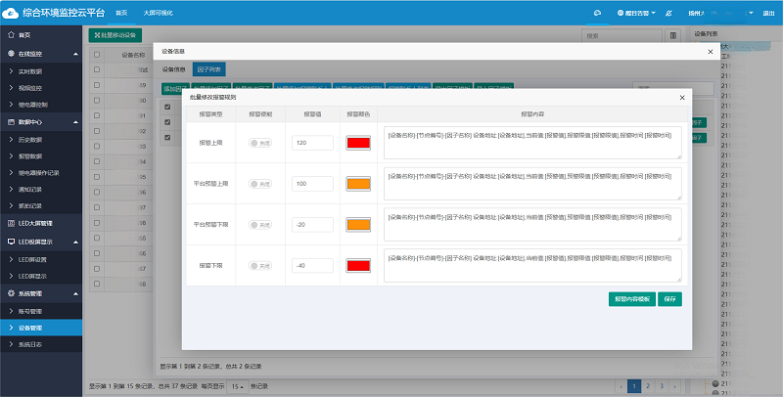Toggle the 平台预警上限 alarm switch
This screenshot has height=397, width=783.
(260, 184)
